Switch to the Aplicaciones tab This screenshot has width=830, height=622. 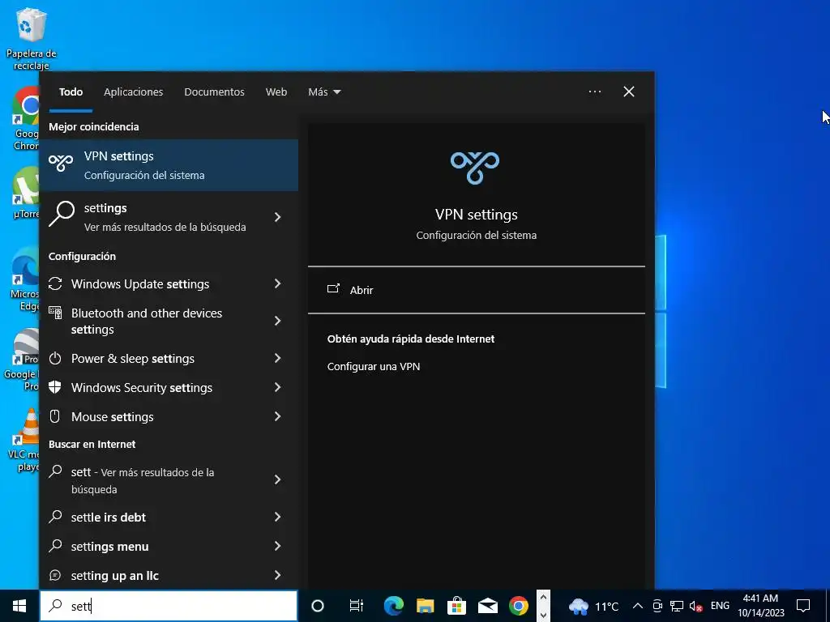coord(134,92)
